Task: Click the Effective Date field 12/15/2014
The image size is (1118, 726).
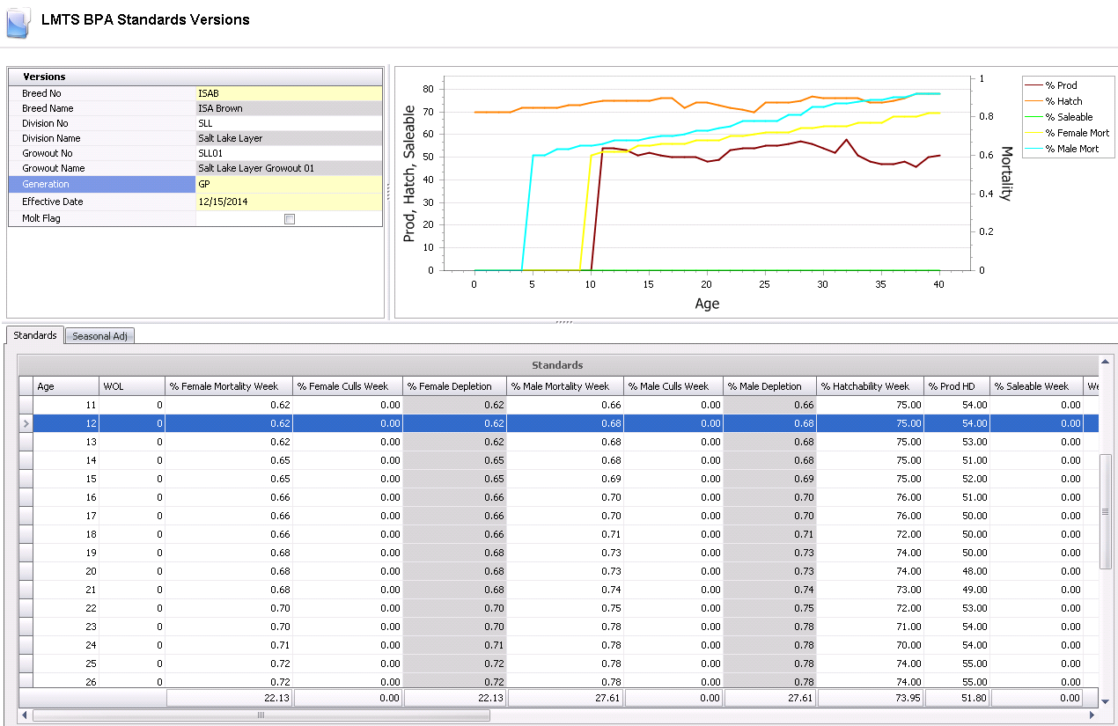Action: tap(289, 202)
